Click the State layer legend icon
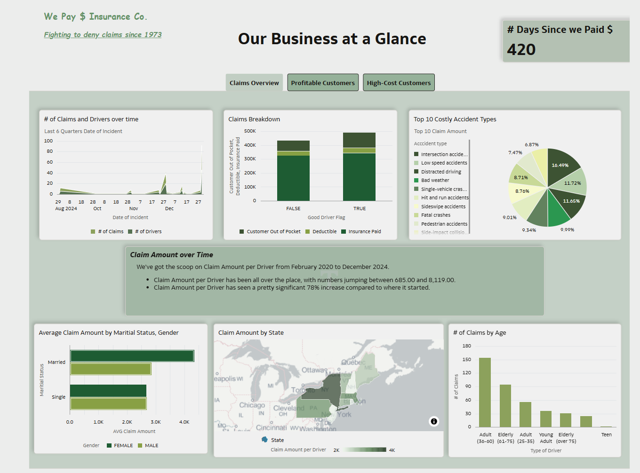 coord(264,440)
